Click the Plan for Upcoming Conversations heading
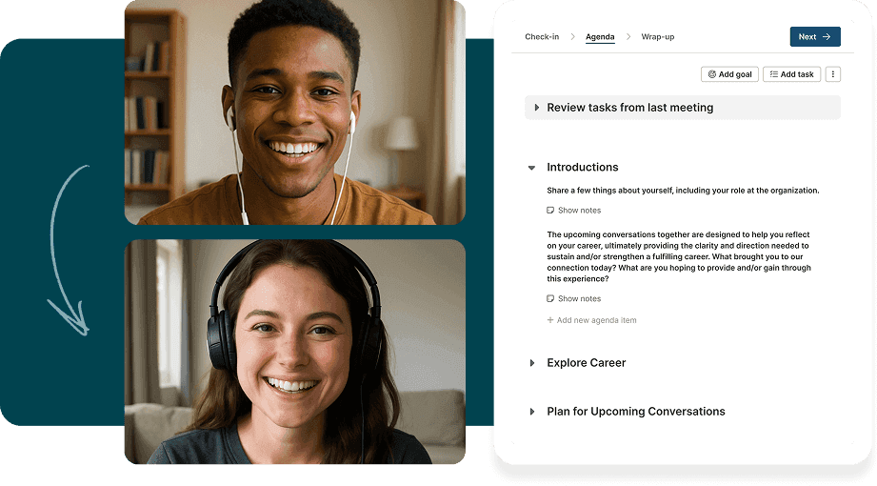Viewport: 877px width, 486px height. point(635,411)
